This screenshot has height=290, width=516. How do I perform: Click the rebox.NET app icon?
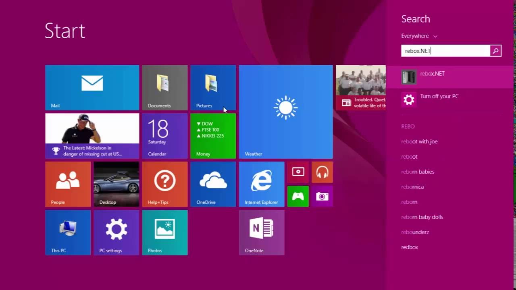pyautogui.click(x=409, y=77)
